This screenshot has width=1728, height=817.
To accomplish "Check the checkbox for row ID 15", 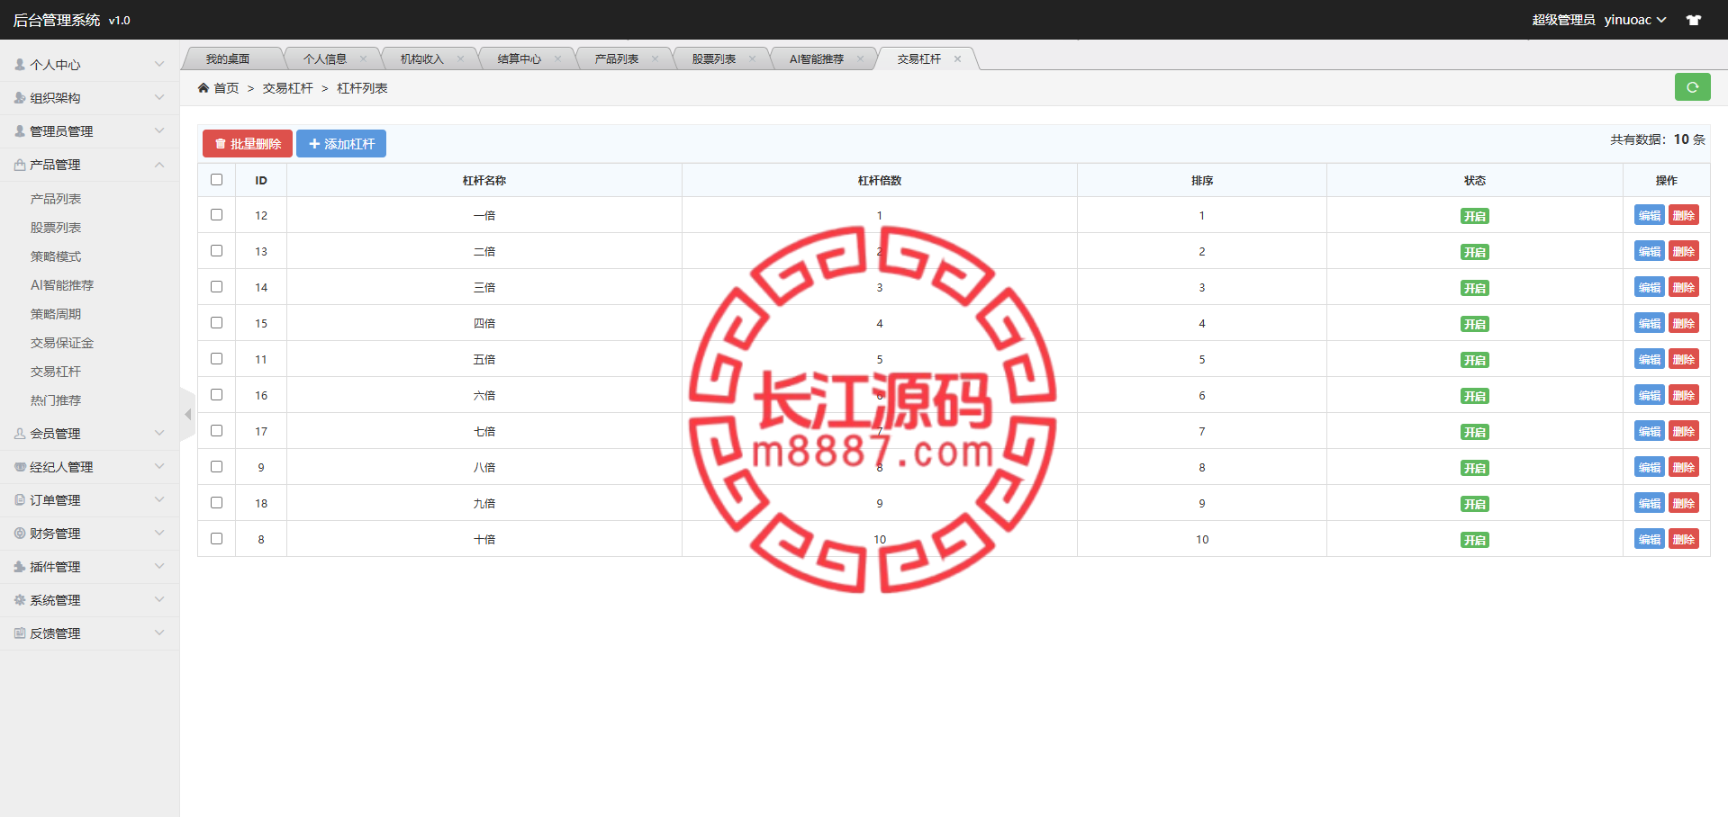I will (216, 322).
